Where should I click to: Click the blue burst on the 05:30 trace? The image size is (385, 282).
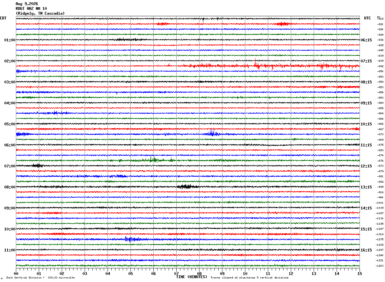[212, 133]
